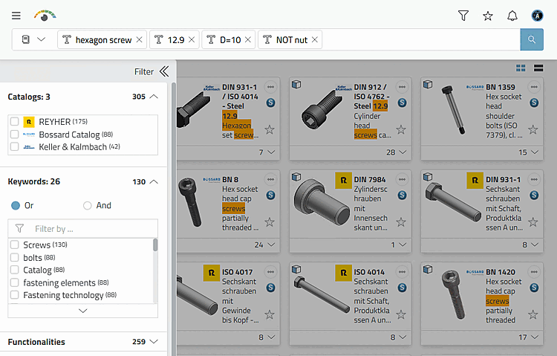The width and height of the screenshot is (557, 356).
Task: Click the catalog search type icon
Action: pyautogui.click(x=25, y=39)
